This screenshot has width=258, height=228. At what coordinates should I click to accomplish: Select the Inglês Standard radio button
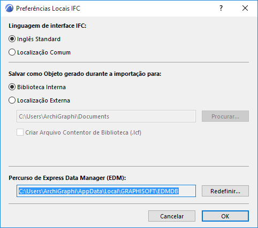[x=12, y=39]
